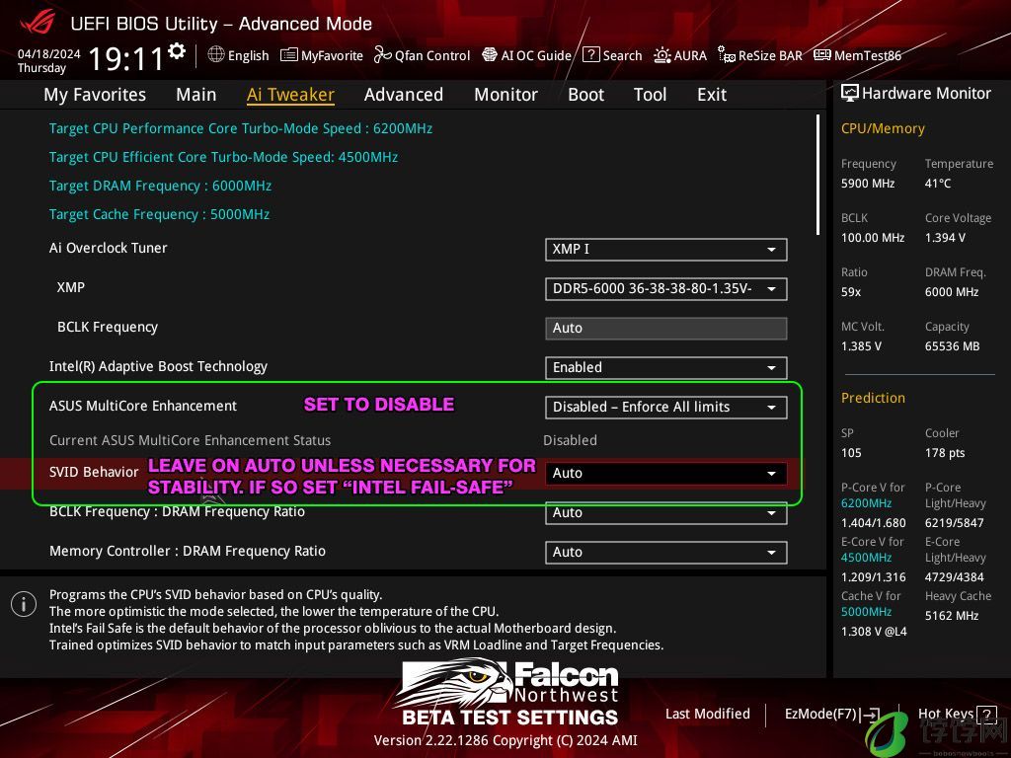Open the Ai Overclock Tuner dropdown

(x=666, y=250)
